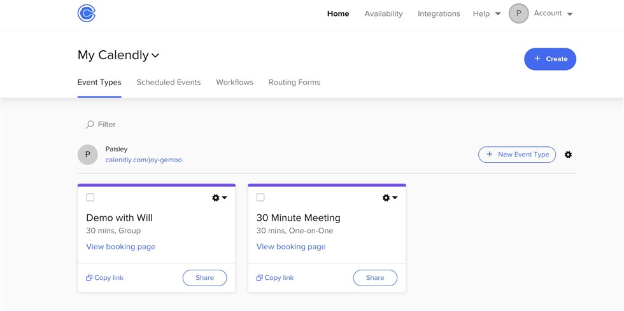Open gear settings dropdown on 30 Minute Meeting
The image size is (624, 311).
390,198
